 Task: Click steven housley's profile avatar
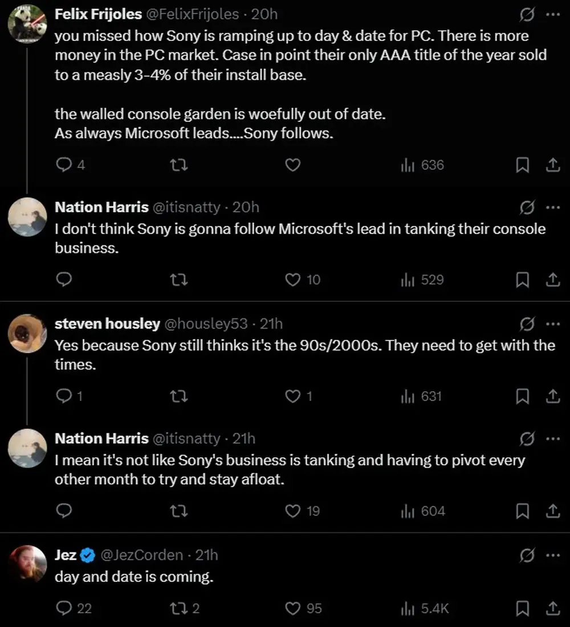pos(28,333)
